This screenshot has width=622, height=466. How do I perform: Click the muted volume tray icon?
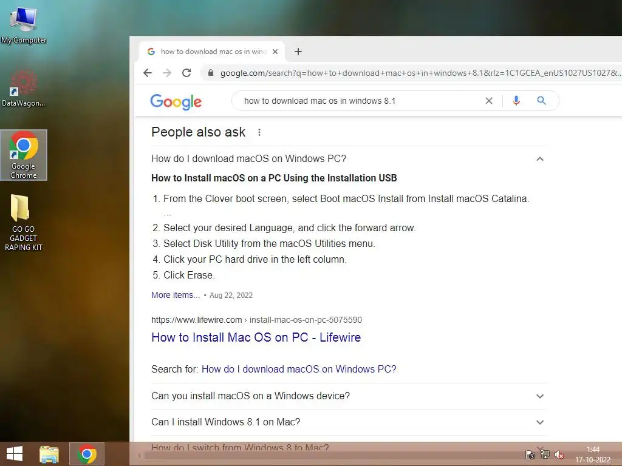pos(559,454)
